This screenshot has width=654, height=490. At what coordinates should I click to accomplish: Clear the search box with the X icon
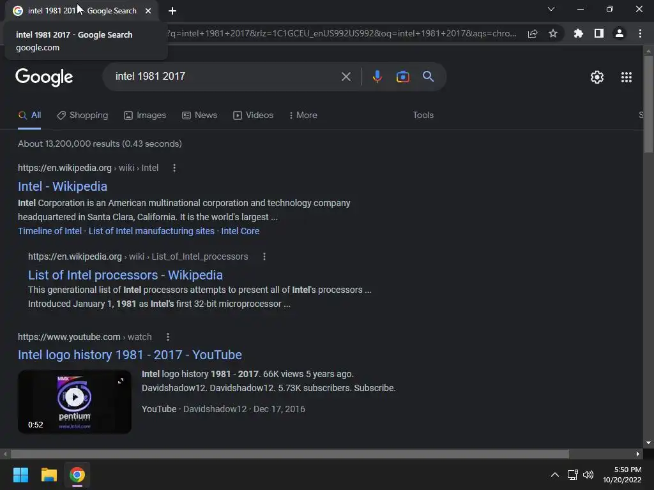coord(346,77)
